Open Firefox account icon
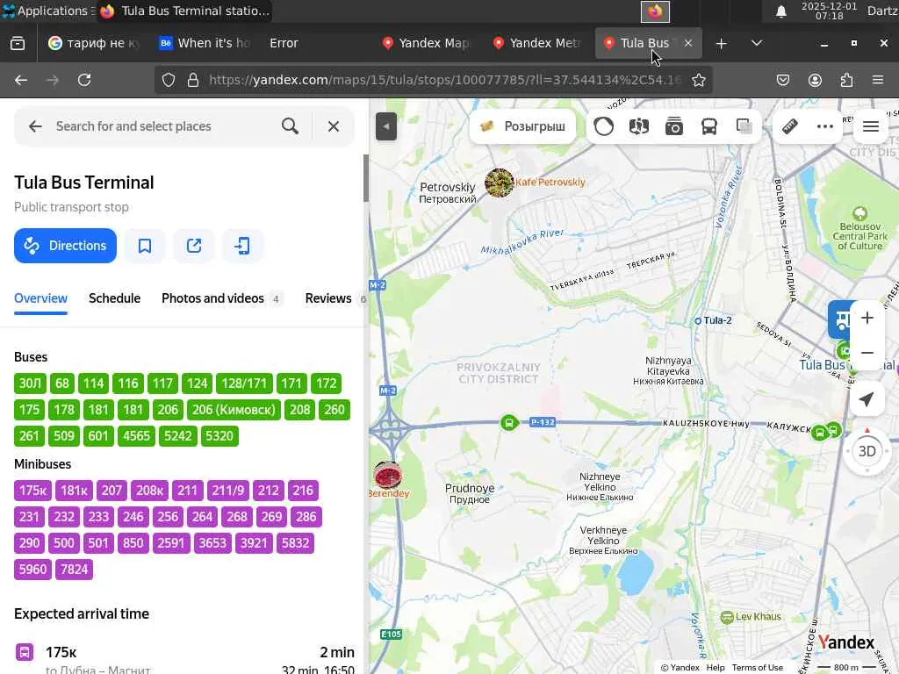Image resolution: width=899 pixels, height=674 pixels. pos(815,80)
